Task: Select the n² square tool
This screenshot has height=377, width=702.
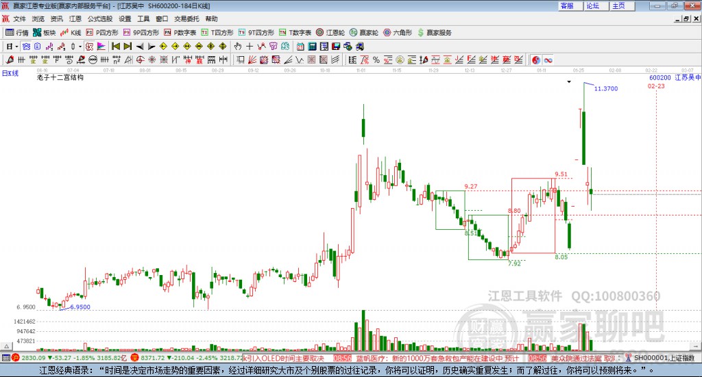Action: point(117,60)
